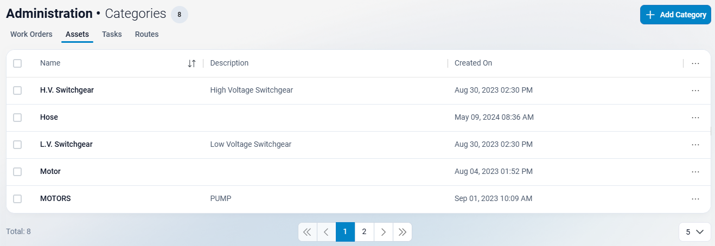
Task: Open actions menu for H.V. Switchgear row
Action: tap(695, 90)
